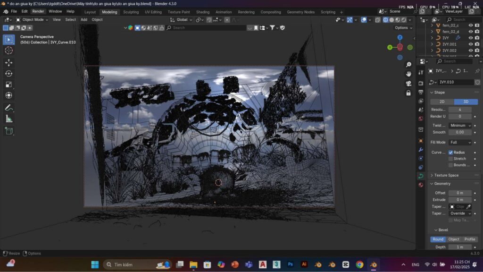Select the Object bevel button

coord(454,239)
